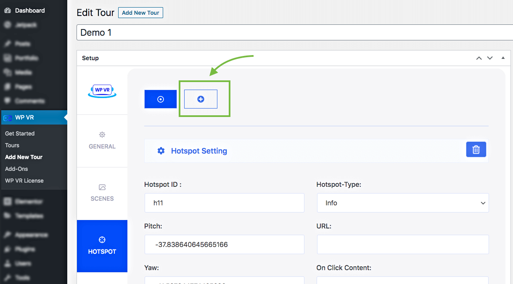513x284 pixels.
Task: Select the Hotspot tab
Action: point(102,246)
